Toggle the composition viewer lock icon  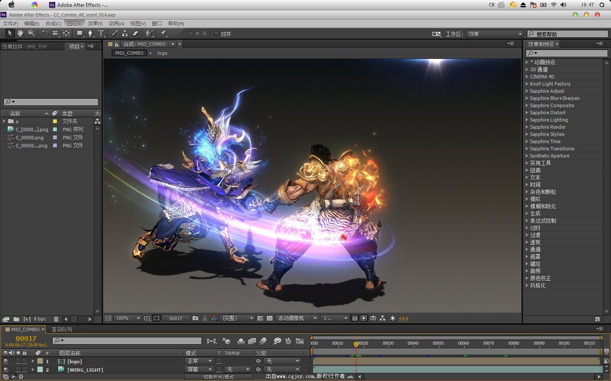[117, 44]
